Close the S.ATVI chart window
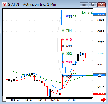108x104 pixels. 101,5
